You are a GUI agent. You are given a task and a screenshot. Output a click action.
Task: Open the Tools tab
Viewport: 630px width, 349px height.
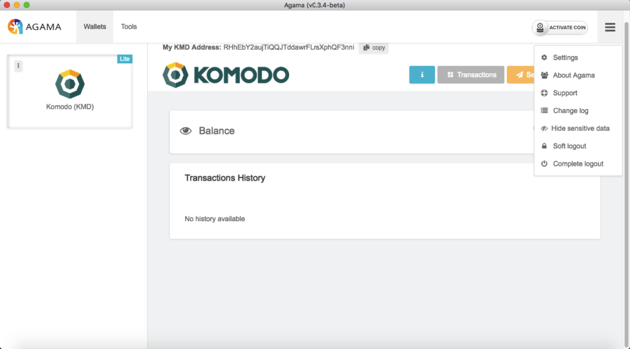point(129,26)
